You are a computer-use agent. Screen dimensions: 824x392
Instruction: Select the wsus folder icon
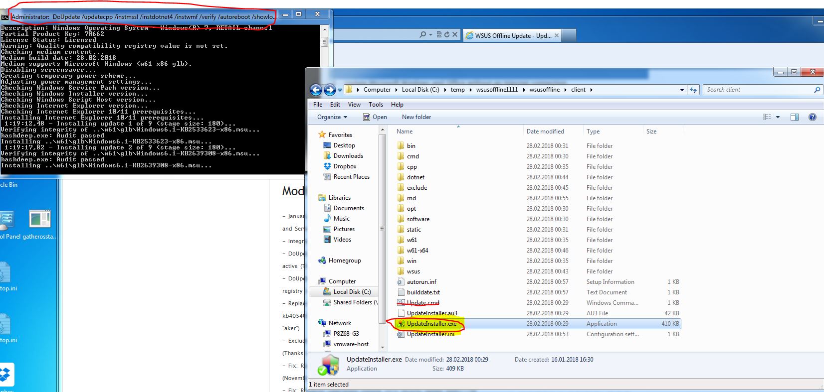pyautogui.click(x=401, y=271)
